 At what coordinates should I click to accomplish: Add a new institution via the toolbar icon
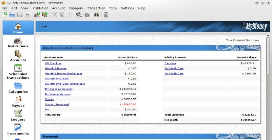(x=37, y=15)
